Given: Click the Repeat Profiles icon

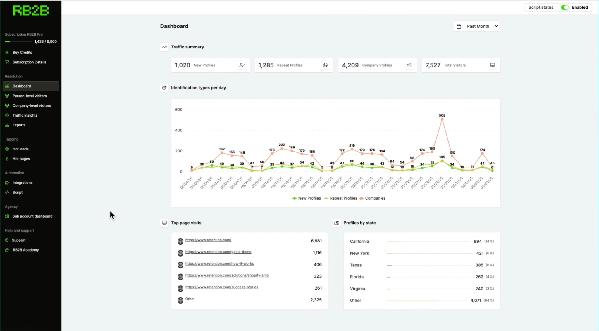Looking at the screenshot, I should [325, 65].
